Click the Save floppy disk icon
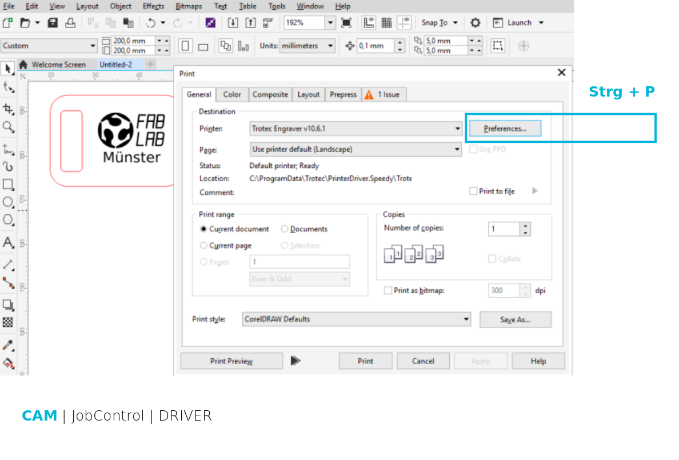Viewport: 679px width, 460px height. point(53,22)
